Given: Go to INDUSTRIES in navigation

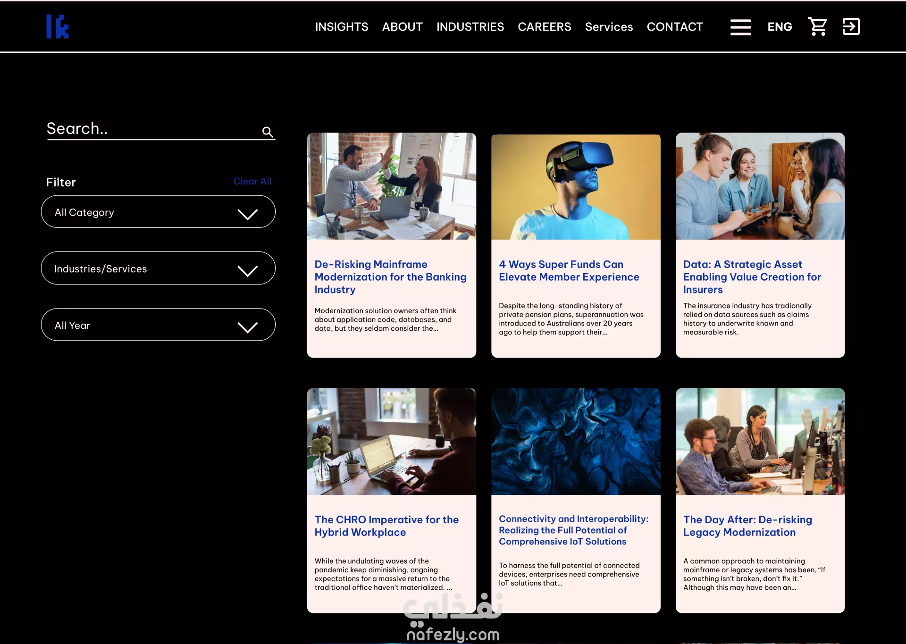Looking at the screenshot, I should [x=470, y=27].
